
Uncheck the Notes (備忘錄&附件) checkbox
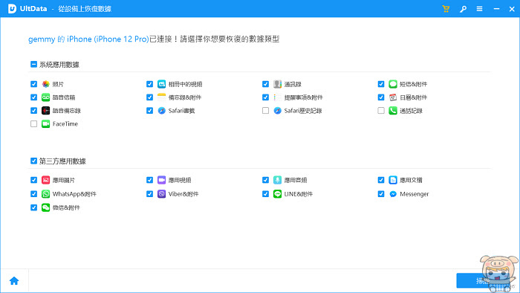pyautogui.click(x=149, y=97)
